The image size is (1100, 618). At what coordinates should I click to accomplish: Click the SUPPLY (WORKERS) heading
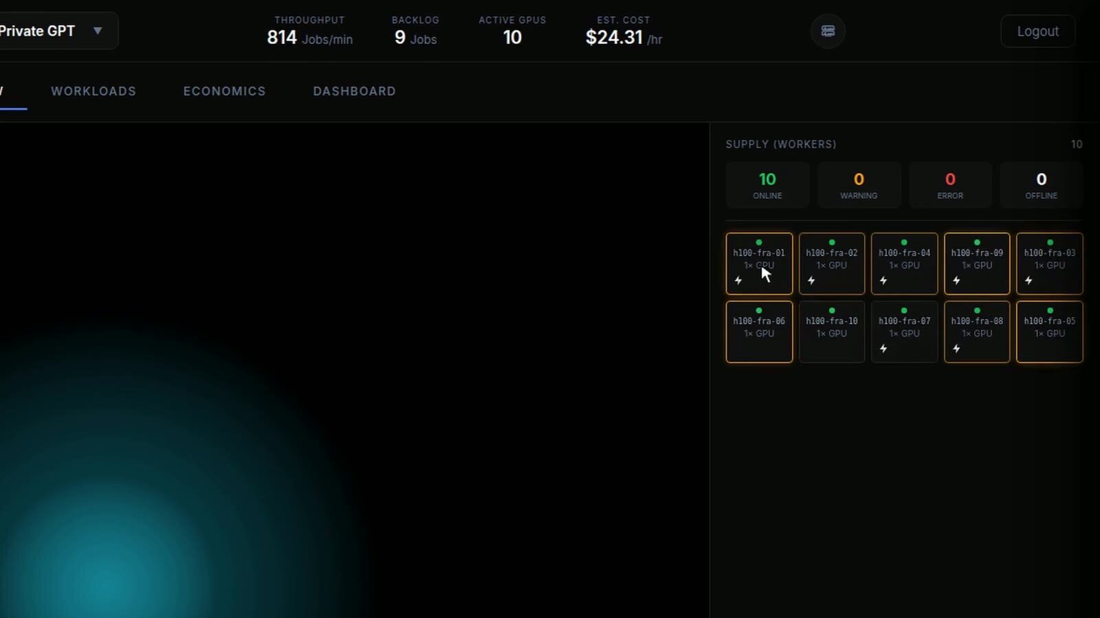pos(781,144)
